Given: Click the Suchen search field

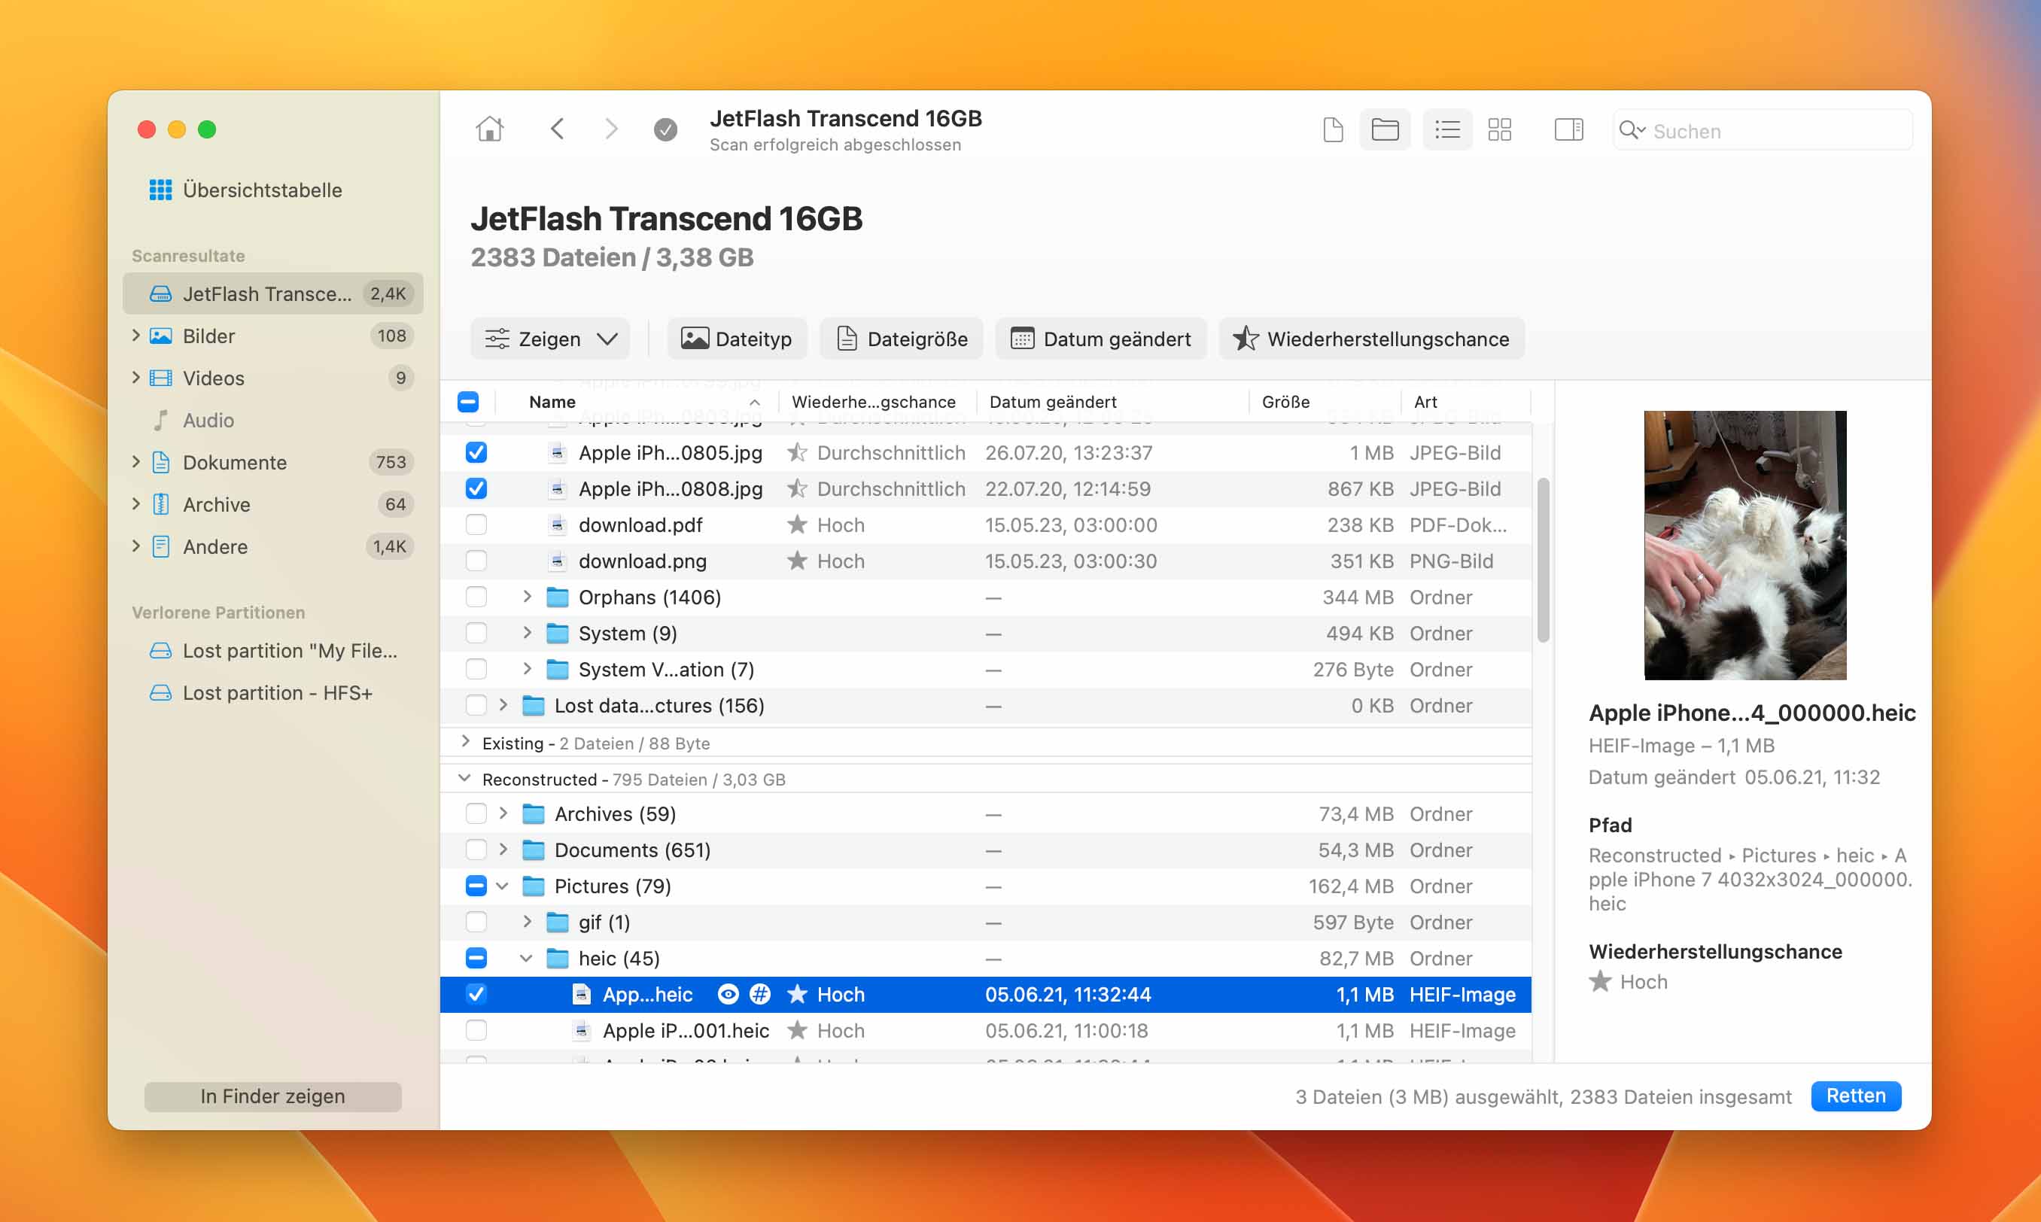Looking at the screenshot, I should pyautogui.click(x=1762, y=130).
